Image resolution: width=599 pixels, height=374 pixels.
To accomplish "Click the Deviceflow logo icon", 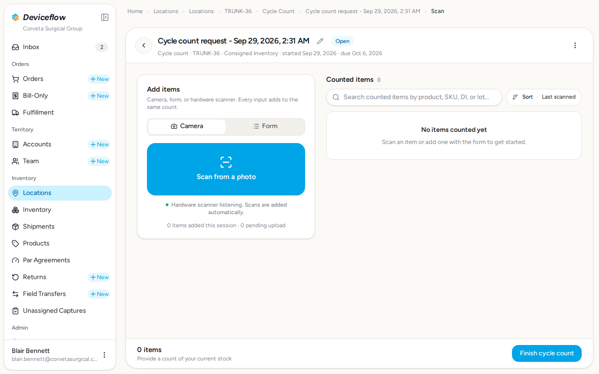I will [x=15, y=17].
